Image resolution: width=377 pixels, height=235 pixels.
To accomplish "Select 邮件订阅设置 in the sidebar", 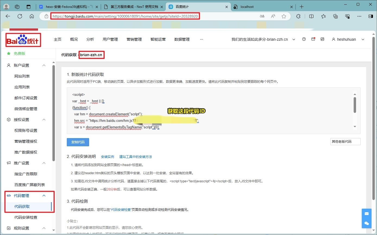I will [x=26, y=98].
